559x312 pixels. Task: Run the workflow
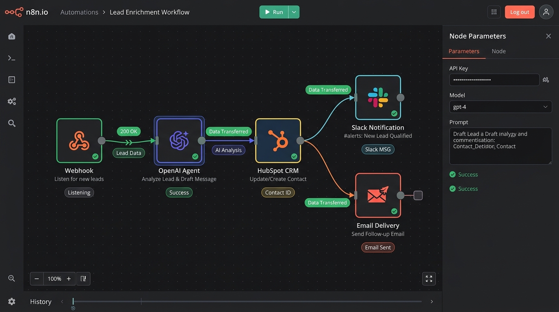point(274,12)
